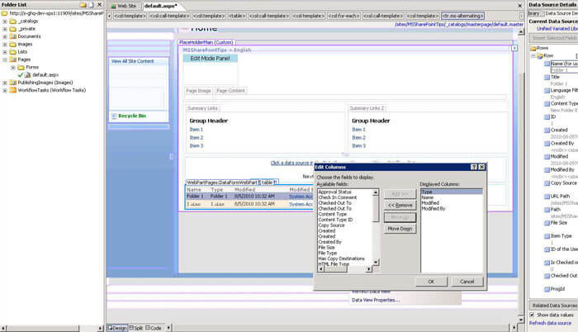
Task: Click the quick tag selector left scroll arrow
Action: click(x=110, y=16)
